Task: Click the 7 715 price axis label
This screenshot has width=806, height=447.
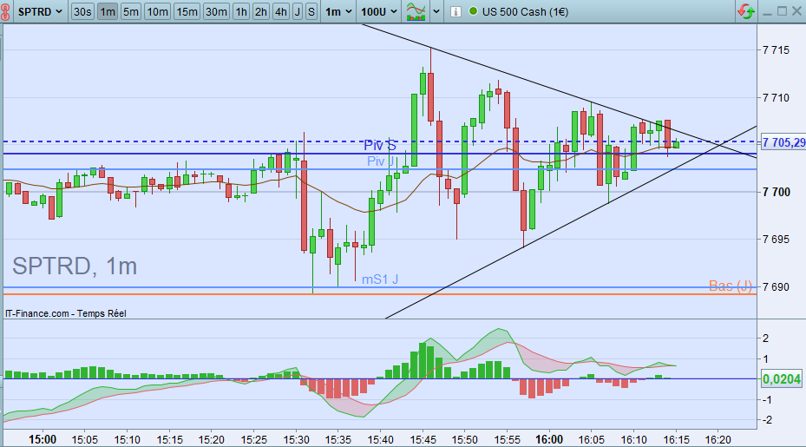Action: click(777, 49)
